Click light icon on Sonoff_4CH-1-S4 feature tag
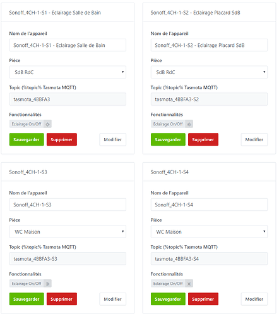 [189, 284]
